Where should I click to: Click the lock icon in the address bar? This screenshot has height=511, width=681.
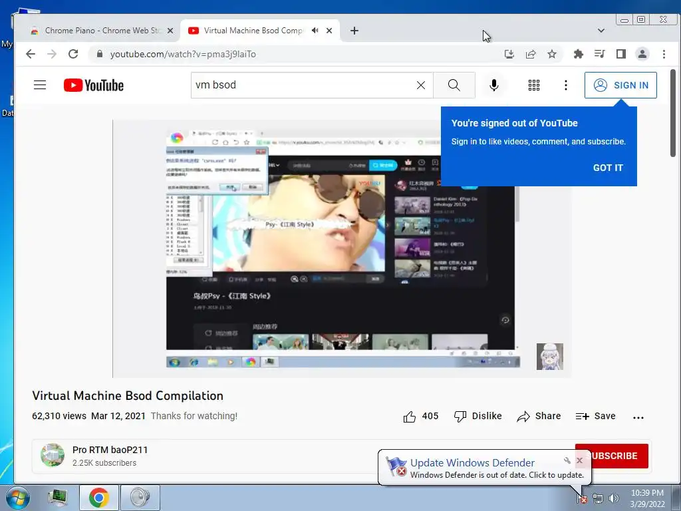tap(100, 54)
